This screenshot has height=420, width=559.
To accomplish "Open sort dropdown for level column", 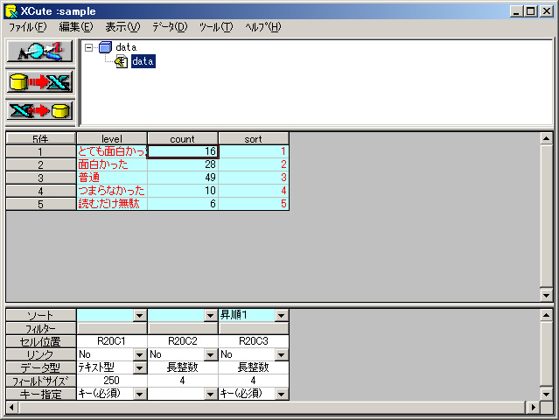I will pyautogui.click(x=139, y=315).
